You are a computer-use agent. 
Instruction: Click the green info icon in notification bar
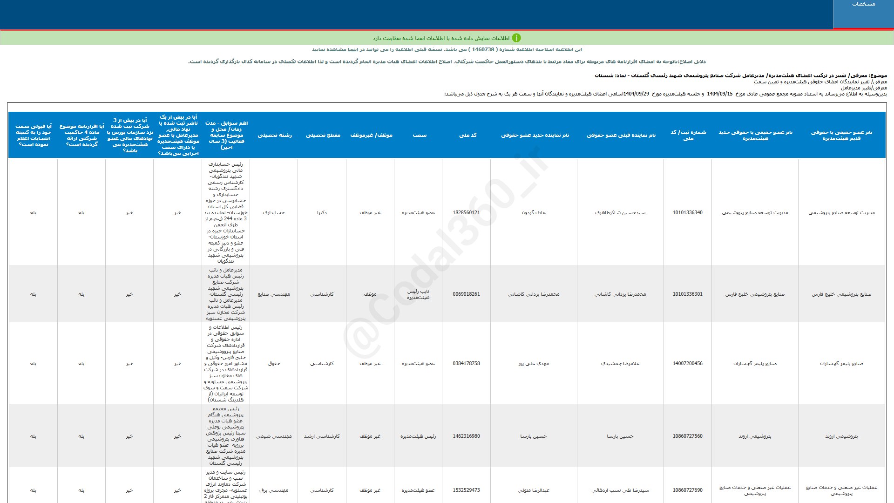point(516,38)
